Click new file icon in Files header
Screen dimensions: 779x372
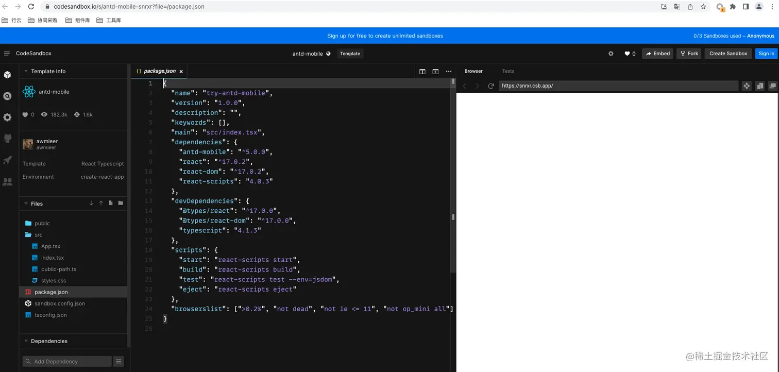(111, 204)
